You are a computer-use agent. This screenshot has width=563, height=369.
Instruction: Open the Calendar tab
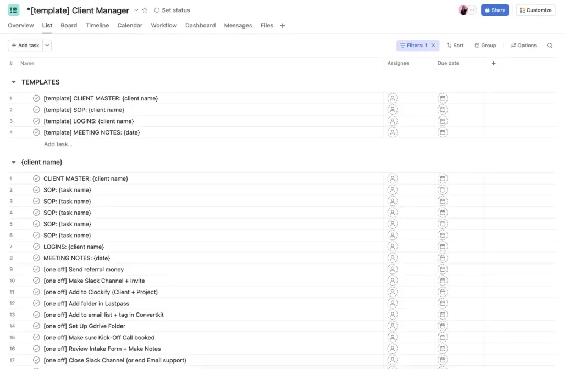click(130, 25)
